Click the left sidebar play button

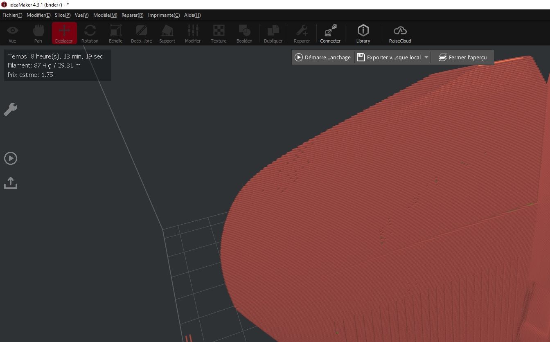(11, 158)
